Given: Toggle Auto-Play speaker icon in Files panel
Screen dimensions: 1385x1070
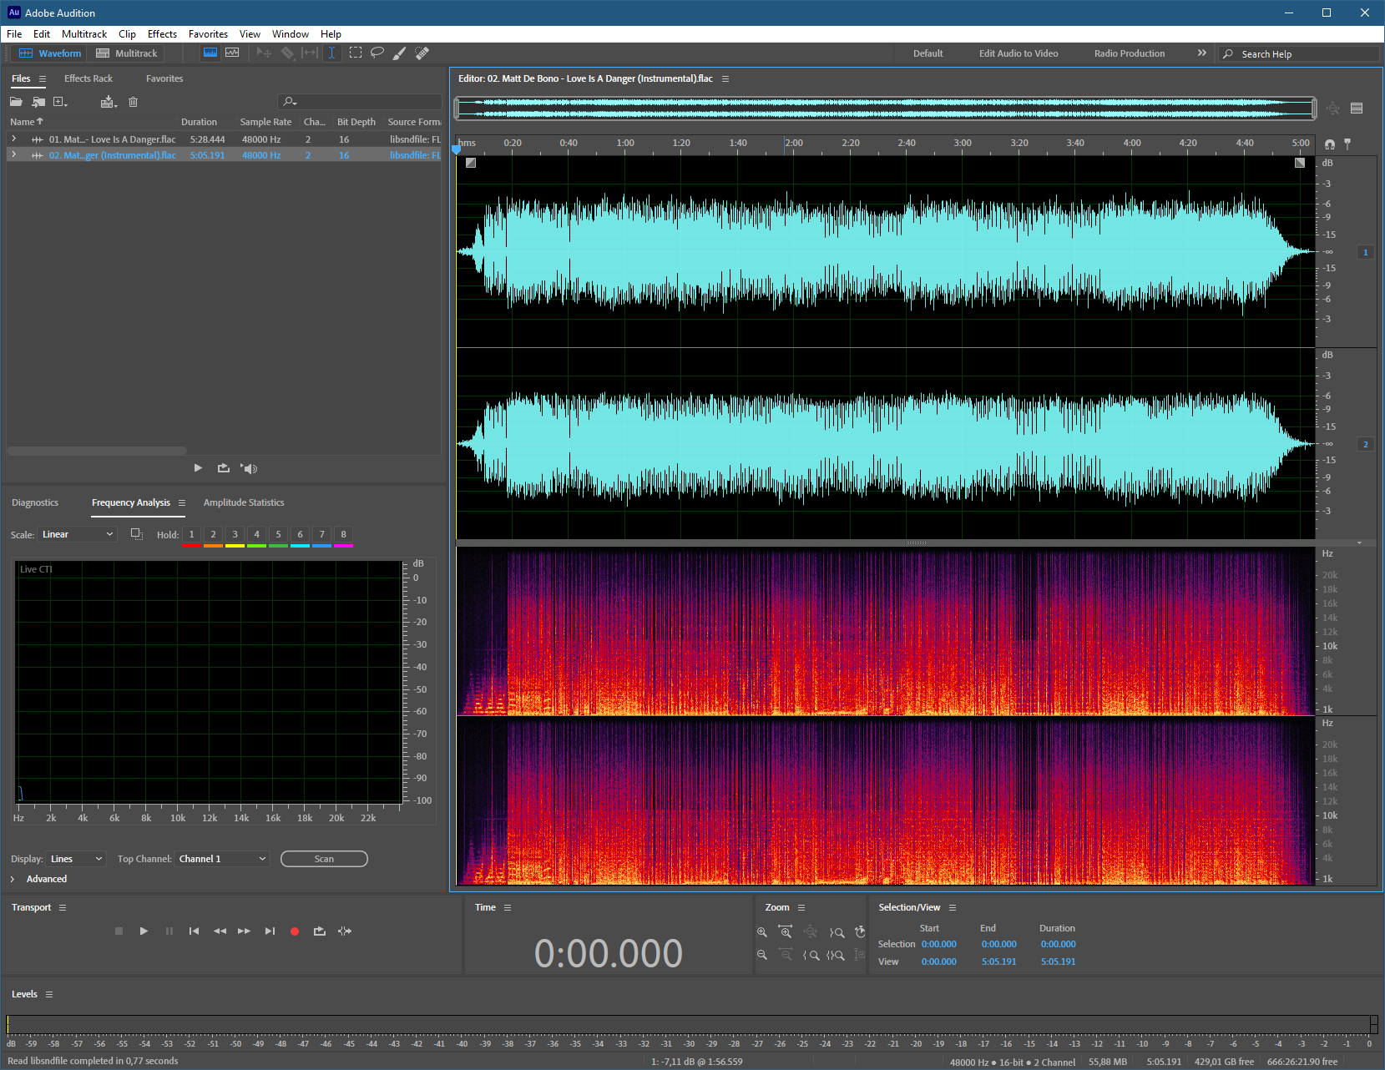Looking at the screenshot, I should [249, 468].
